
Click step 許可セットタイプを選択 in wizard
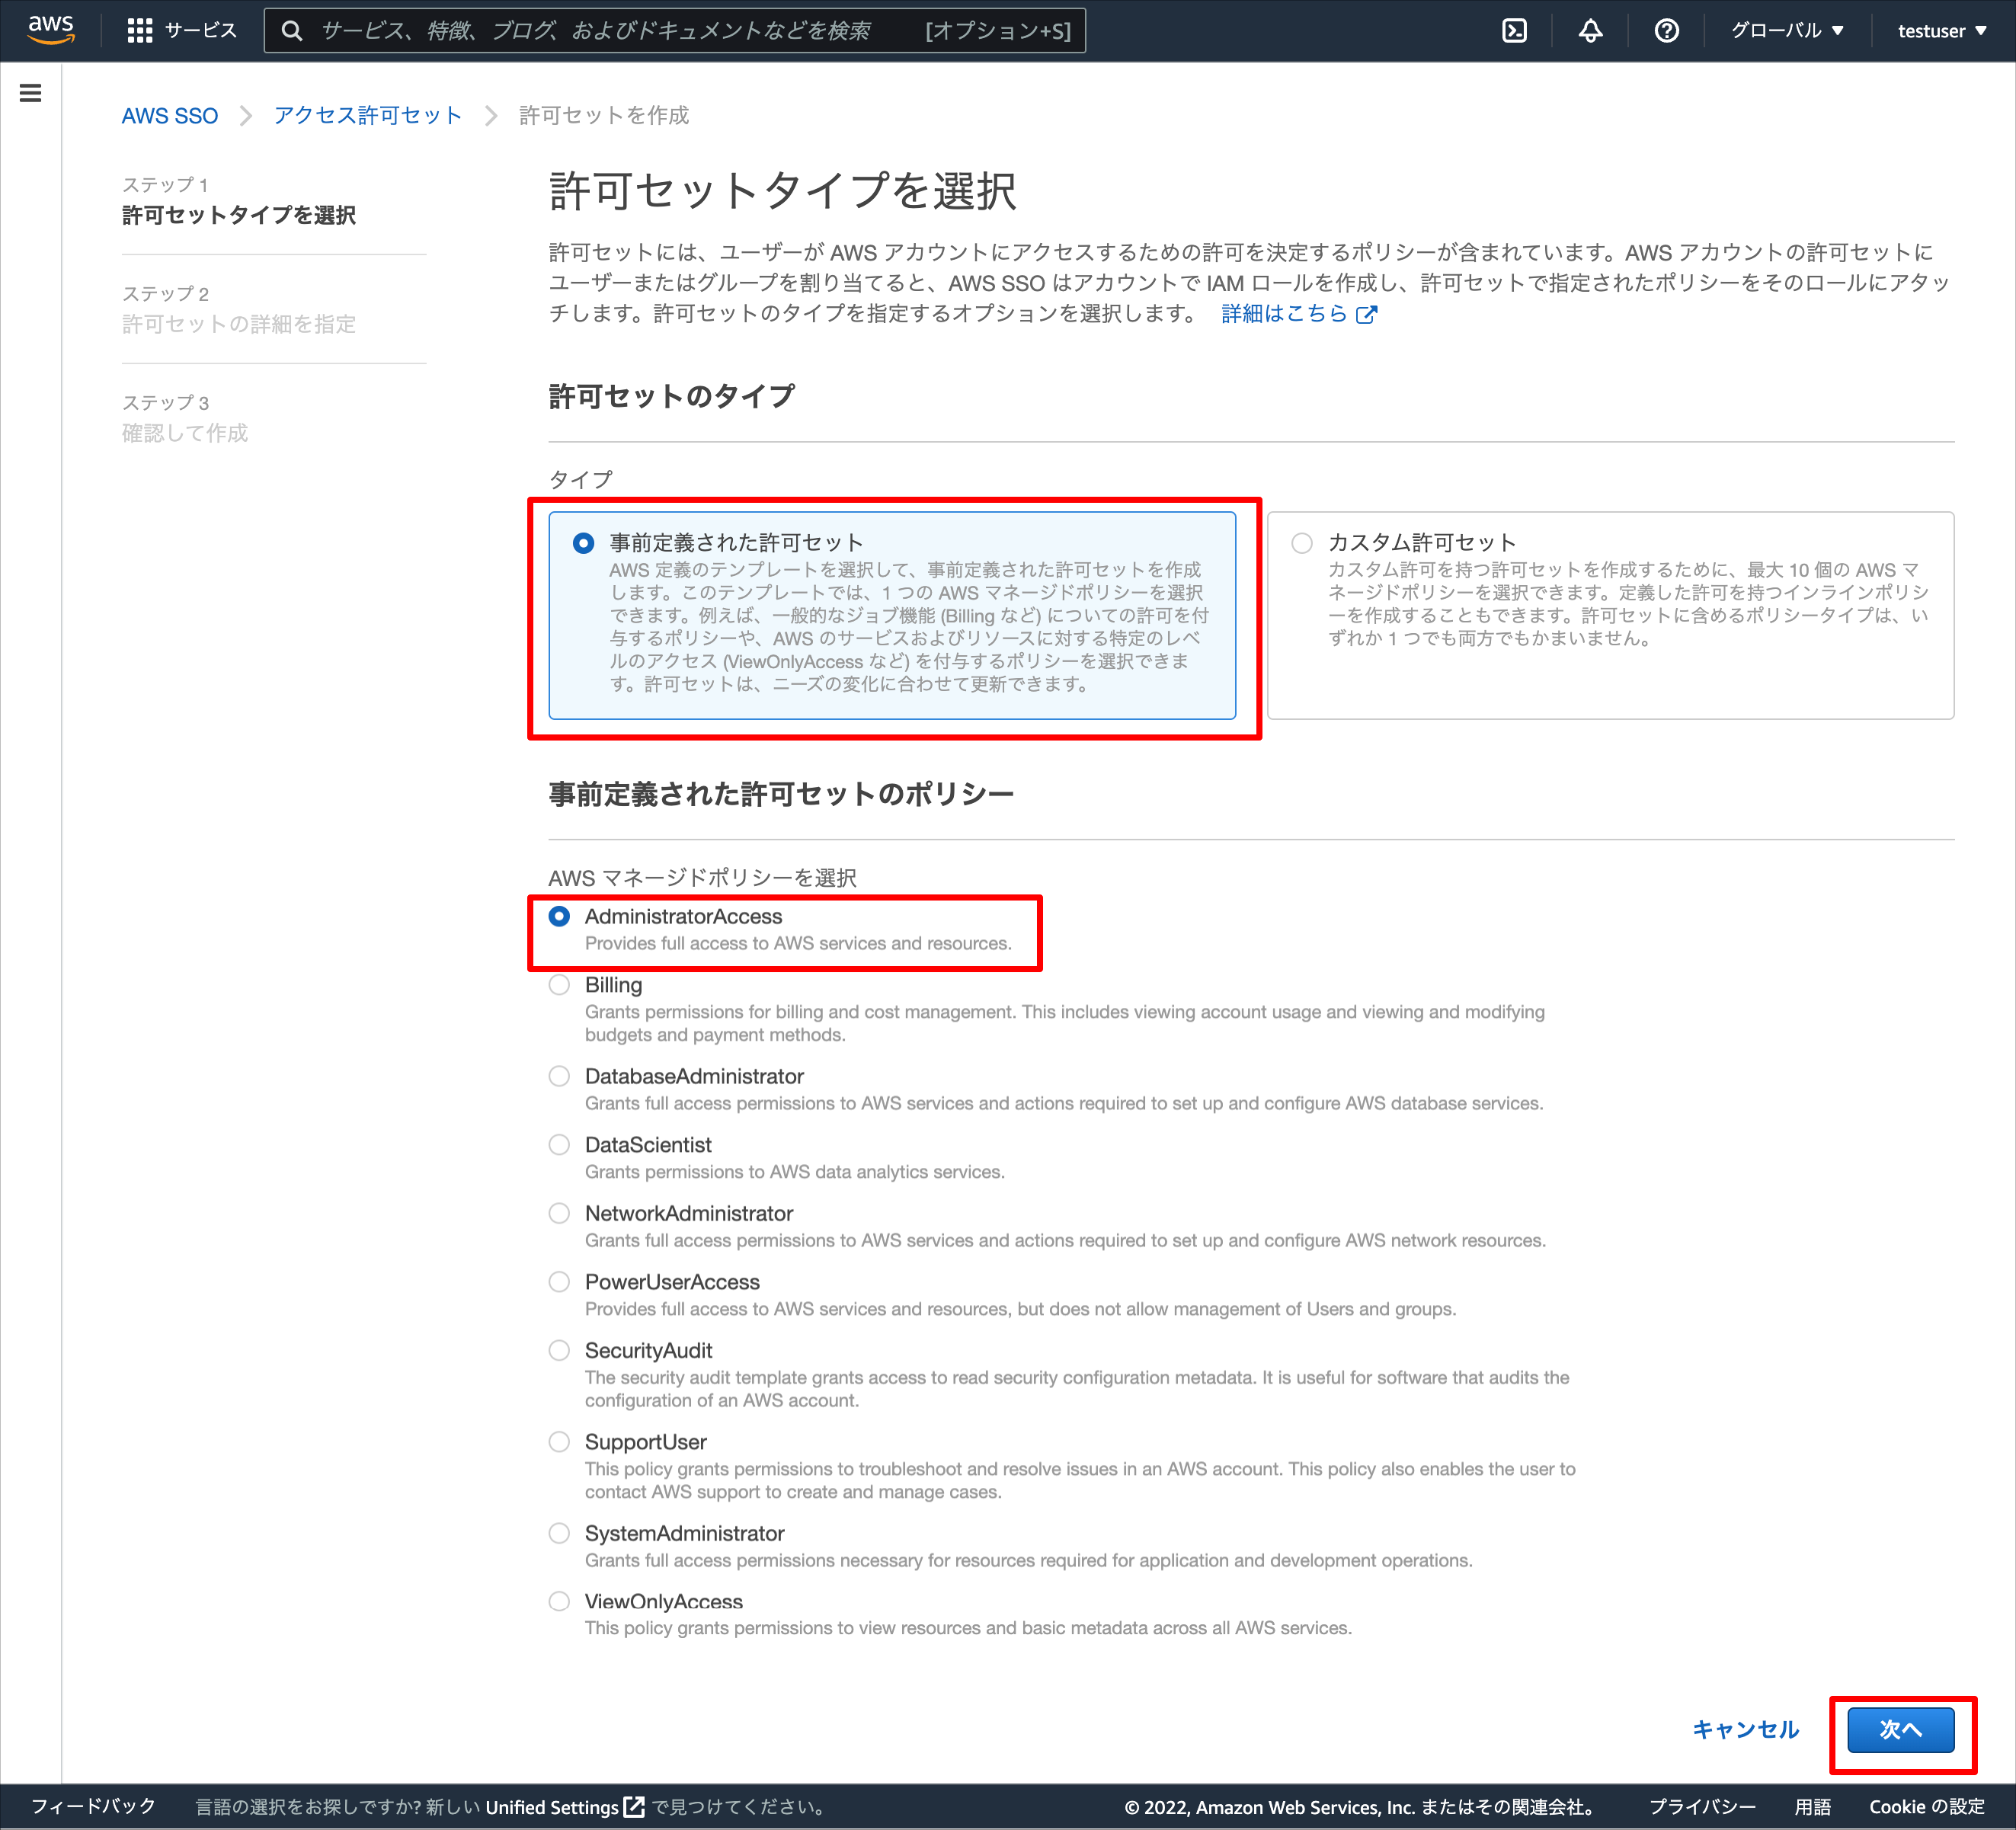tap(239, 216)
